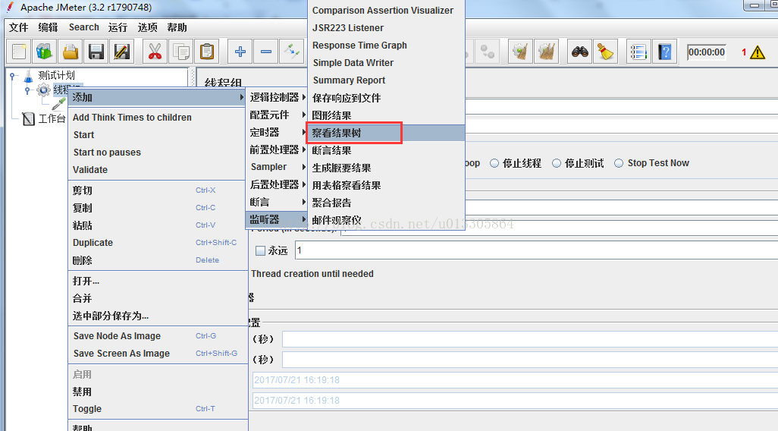The width and height of the screenshot is (778, 431).
Task: Click the Search binoculars icon
Action: pyautogui.click(x=579, y=52)
